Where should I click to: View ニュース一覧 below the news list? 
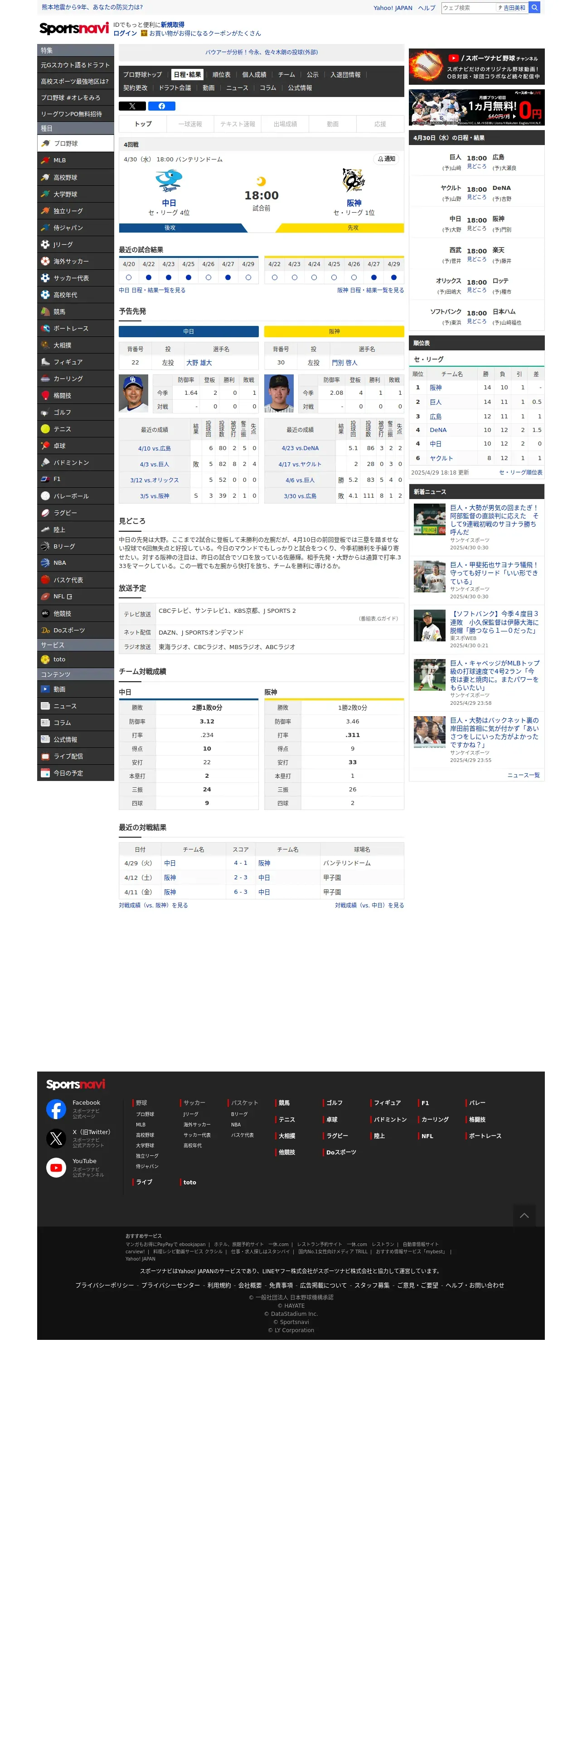[x=523, y=776]
